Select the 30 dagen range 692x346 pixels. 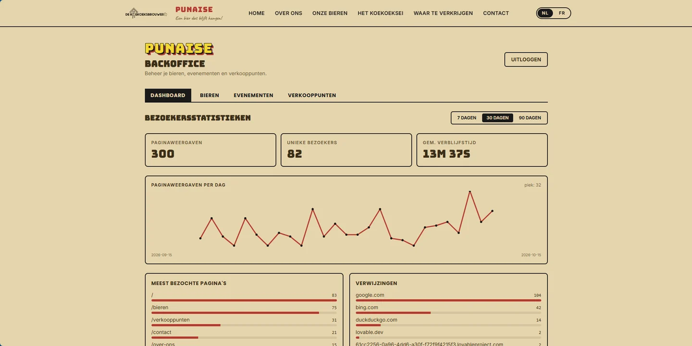click(x=497, y=118)
